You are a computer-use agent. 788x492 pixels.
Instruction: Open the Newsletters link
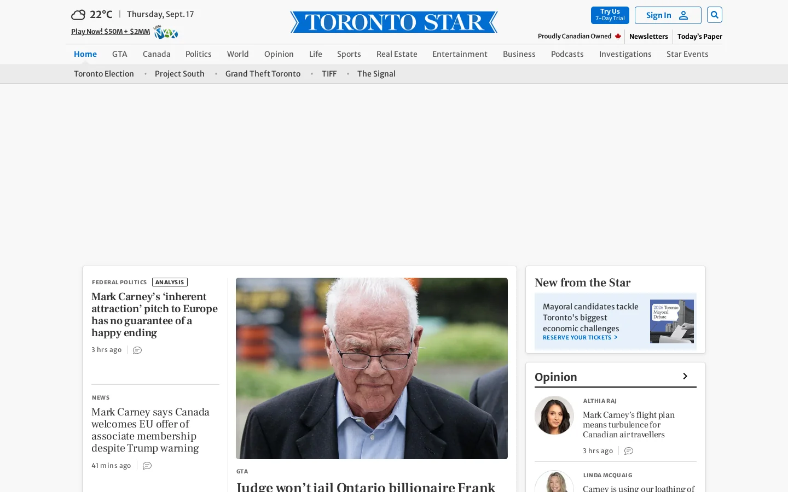pos(648,36)
